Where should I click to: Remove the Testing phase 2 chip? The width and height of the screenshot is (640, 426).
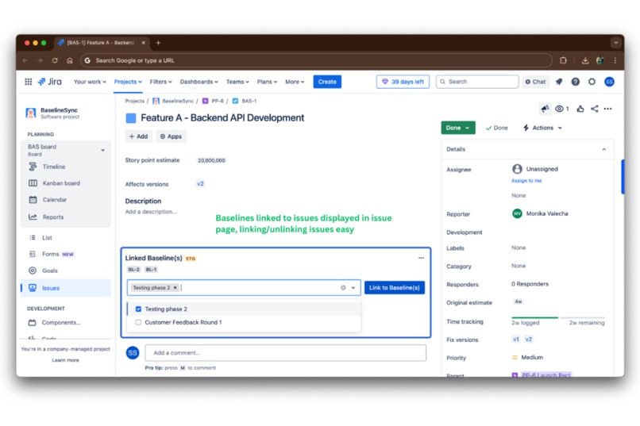point(175,287)
